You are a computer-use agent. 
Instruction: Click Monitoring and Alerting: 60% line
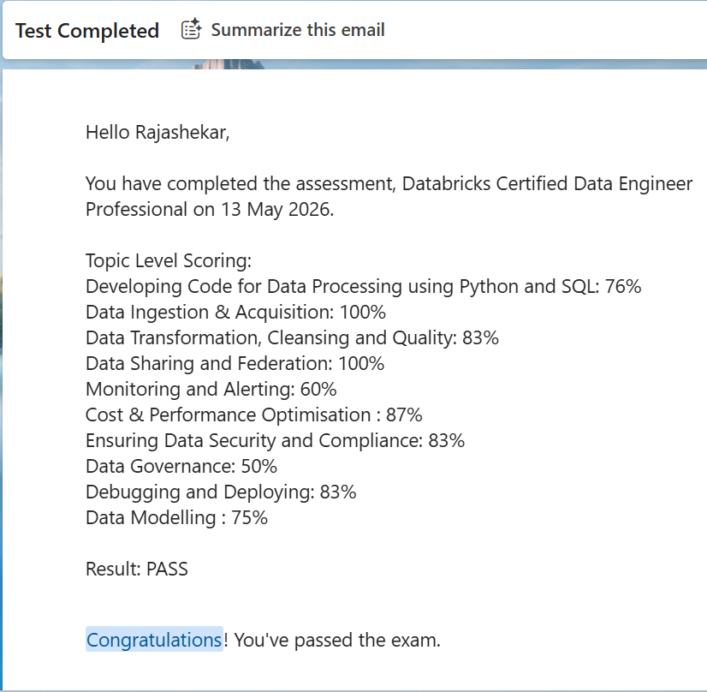pos(211,390)
